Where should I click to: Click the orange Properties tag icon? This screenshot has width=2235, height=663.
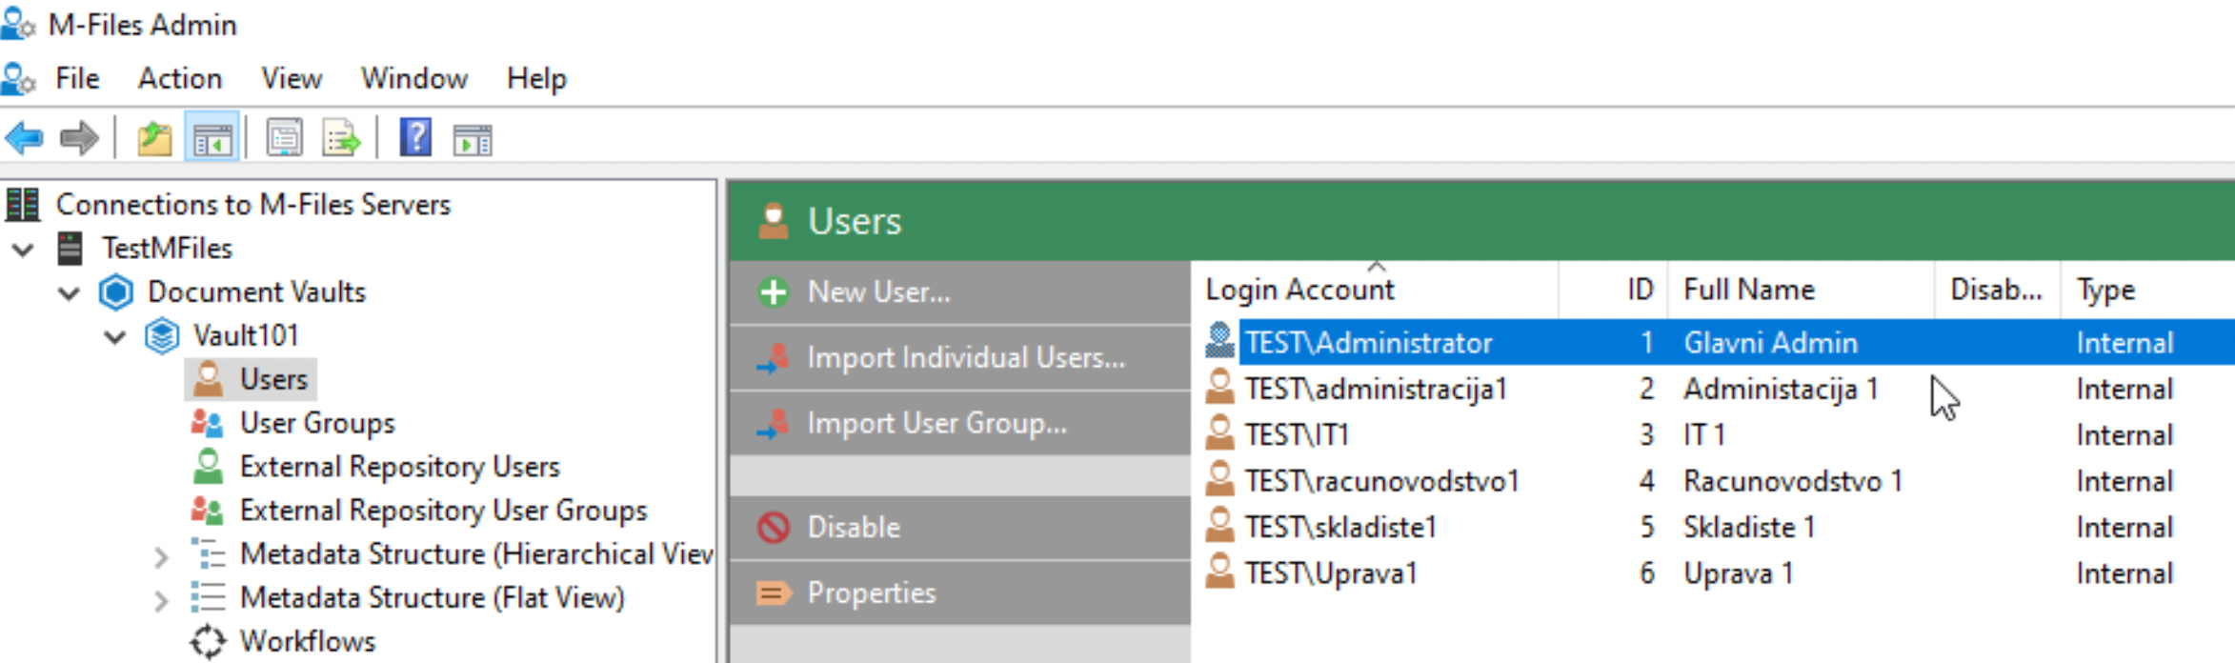pos(774,593)
